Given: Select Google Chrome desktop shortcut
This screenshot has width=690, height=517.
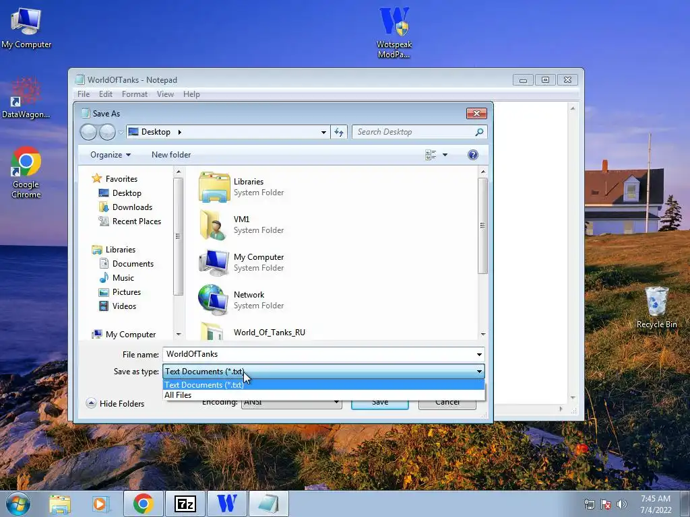Looking at the screenshot, I should pyautogui.click(x=26, y=173).
